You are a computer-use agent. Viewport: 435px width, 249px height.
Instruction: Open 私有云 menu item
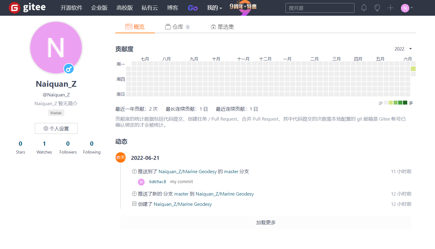[150, 8]
